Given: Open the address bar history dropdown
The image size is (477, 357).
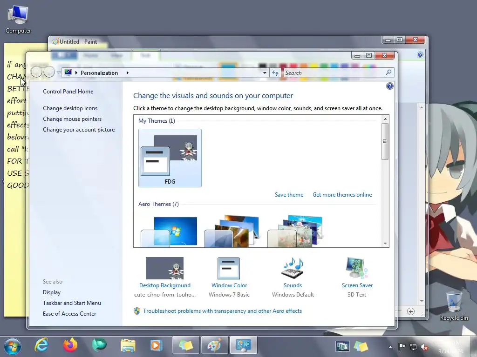Looking at the screenshot, I should 265,73.
